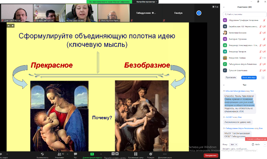
Task: Select Ирина Сафронова's video thumbnail
Action: click(x=82, y=13)
